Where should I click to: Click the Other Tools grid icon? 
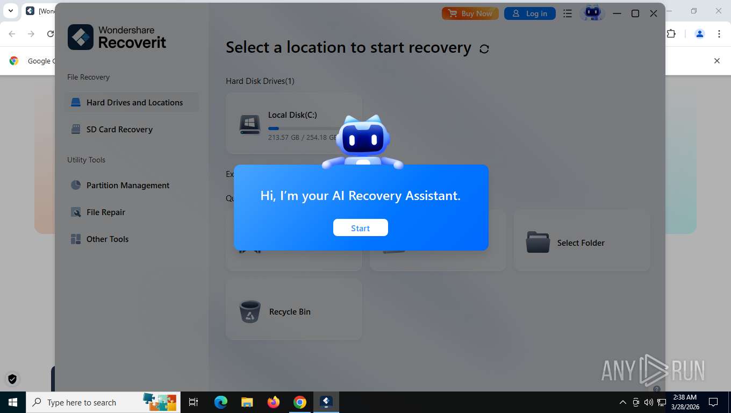tap(76, 239)
